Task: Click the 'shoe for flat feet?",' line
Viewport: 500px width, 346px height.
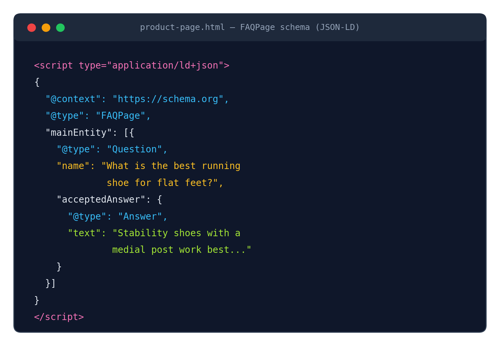Action: click(165, 183)
